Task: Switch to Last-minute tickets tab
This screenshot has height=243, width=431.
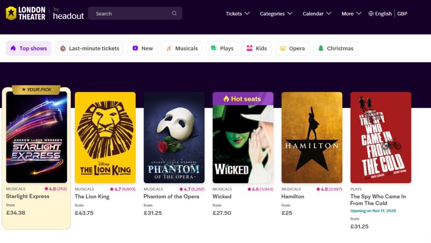Action: click(x=89, y=48)
